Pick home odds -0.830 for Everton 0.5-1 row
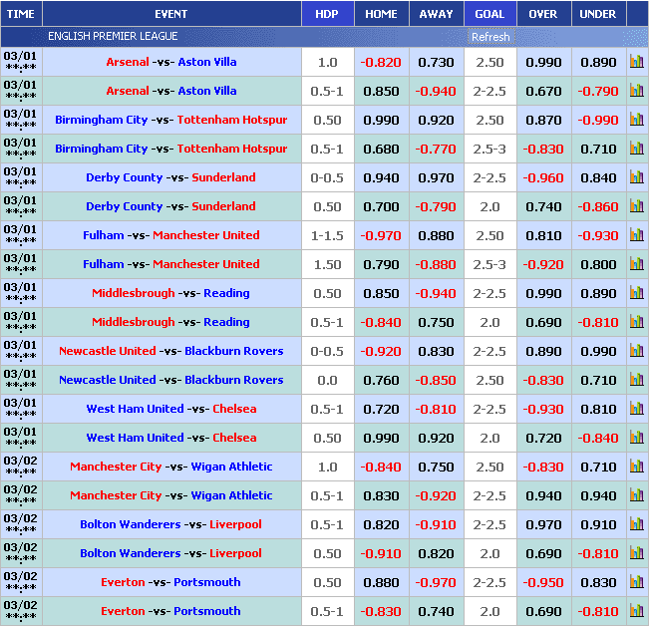Screen dimensions: 649x626 click(x=381, y=611)
